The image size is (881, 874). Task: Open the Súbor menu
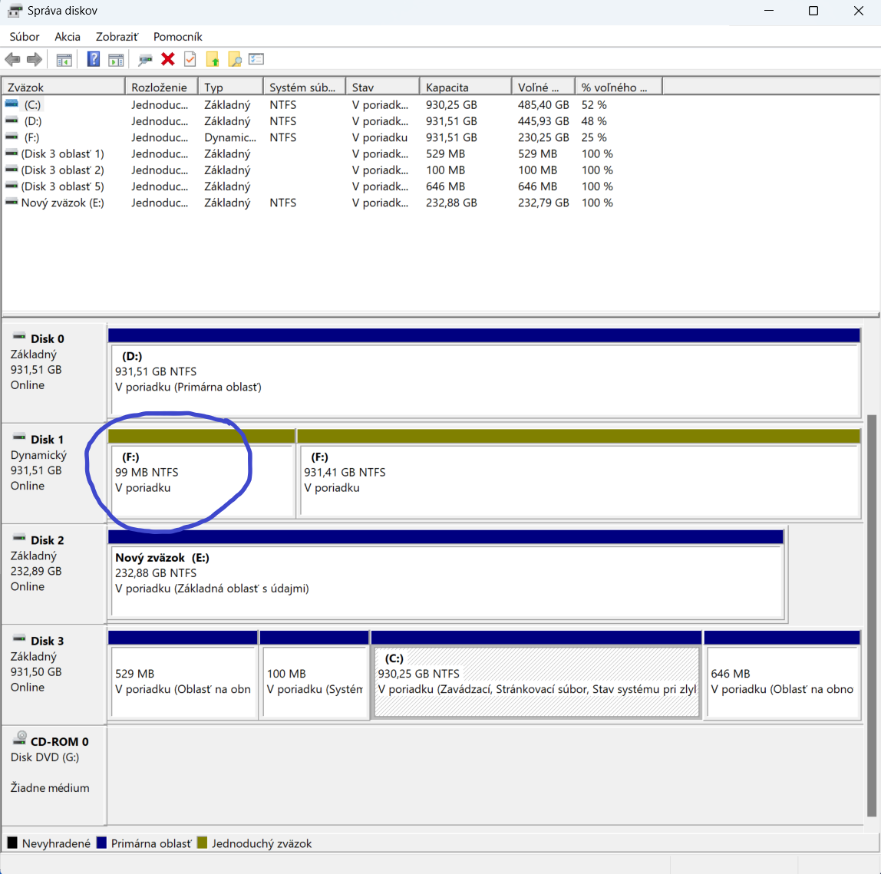click(25, 37)
